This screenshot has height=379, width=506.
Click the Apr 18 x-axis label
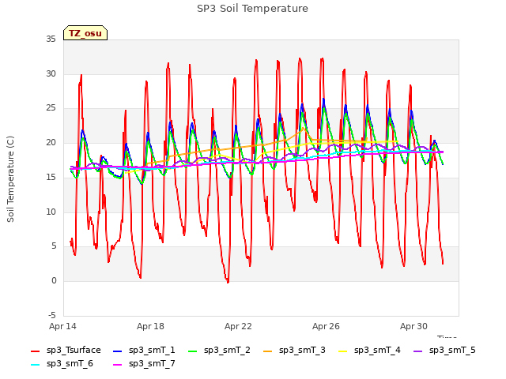coord(150,326)
